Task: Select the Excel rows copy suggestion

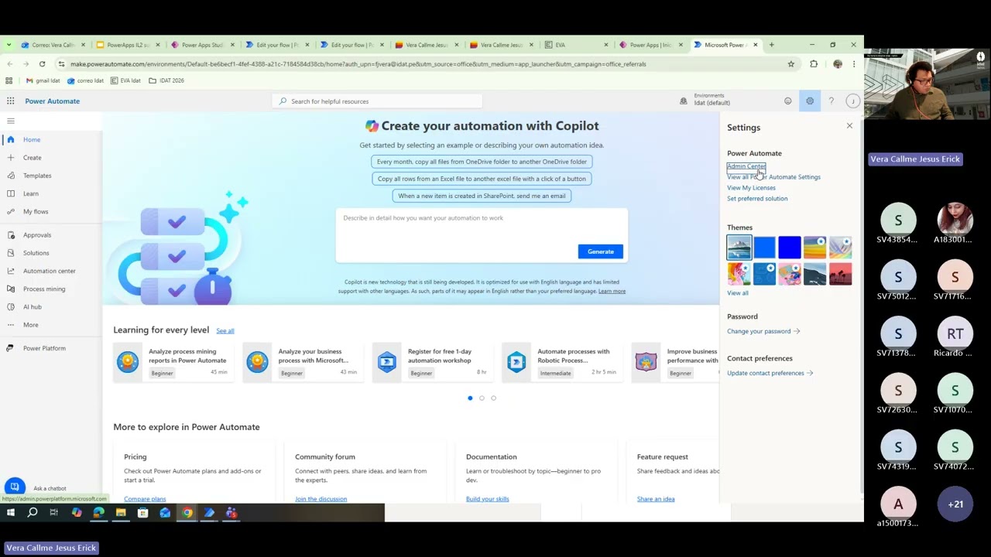Action: coord(482,179)
